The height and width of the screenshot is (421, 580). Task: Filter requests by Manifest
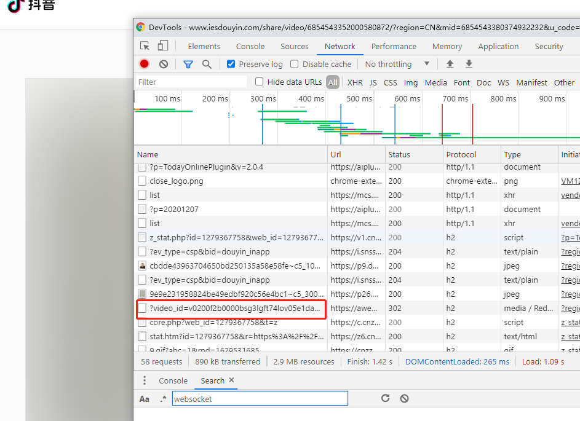coord(531,82)
